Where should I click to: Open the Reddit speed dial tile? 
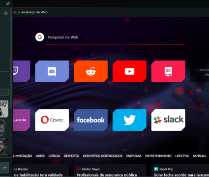(x=90, y=71)
